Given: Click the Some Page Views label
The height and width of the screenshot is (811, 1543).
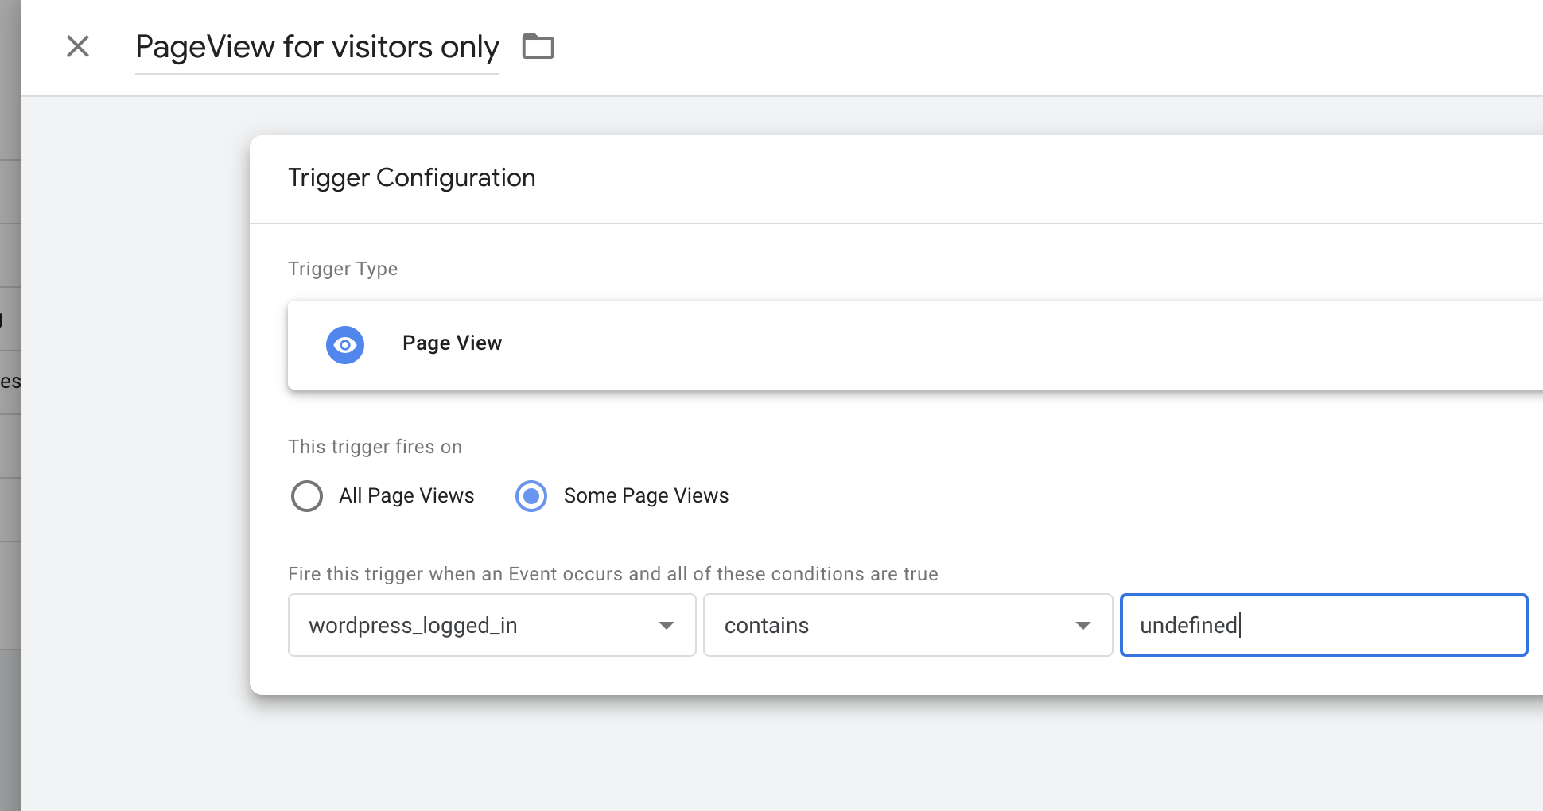Looking at the screenshot, I should [x=646, y=495].
